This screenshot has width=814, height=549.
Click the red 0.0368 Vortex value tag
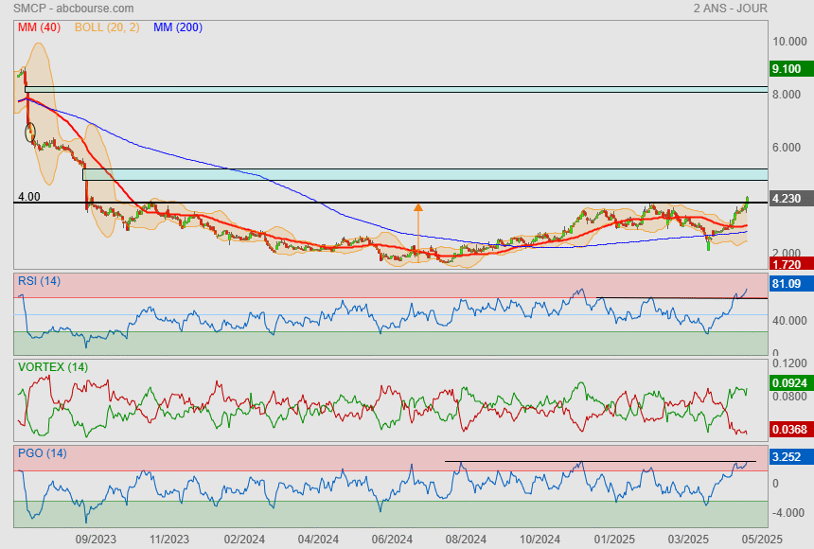[791, 430]
